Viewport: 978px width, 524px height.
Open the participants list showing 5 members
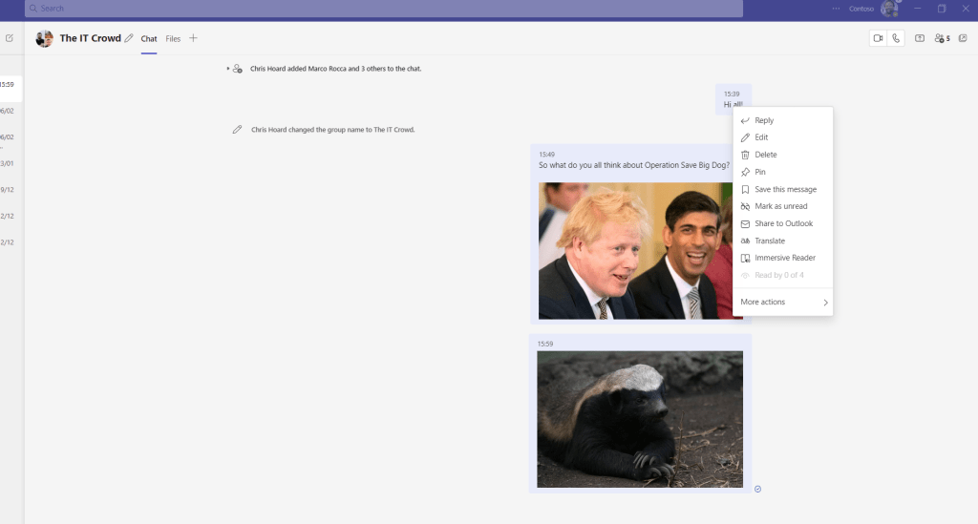click(x=942, y=38)
